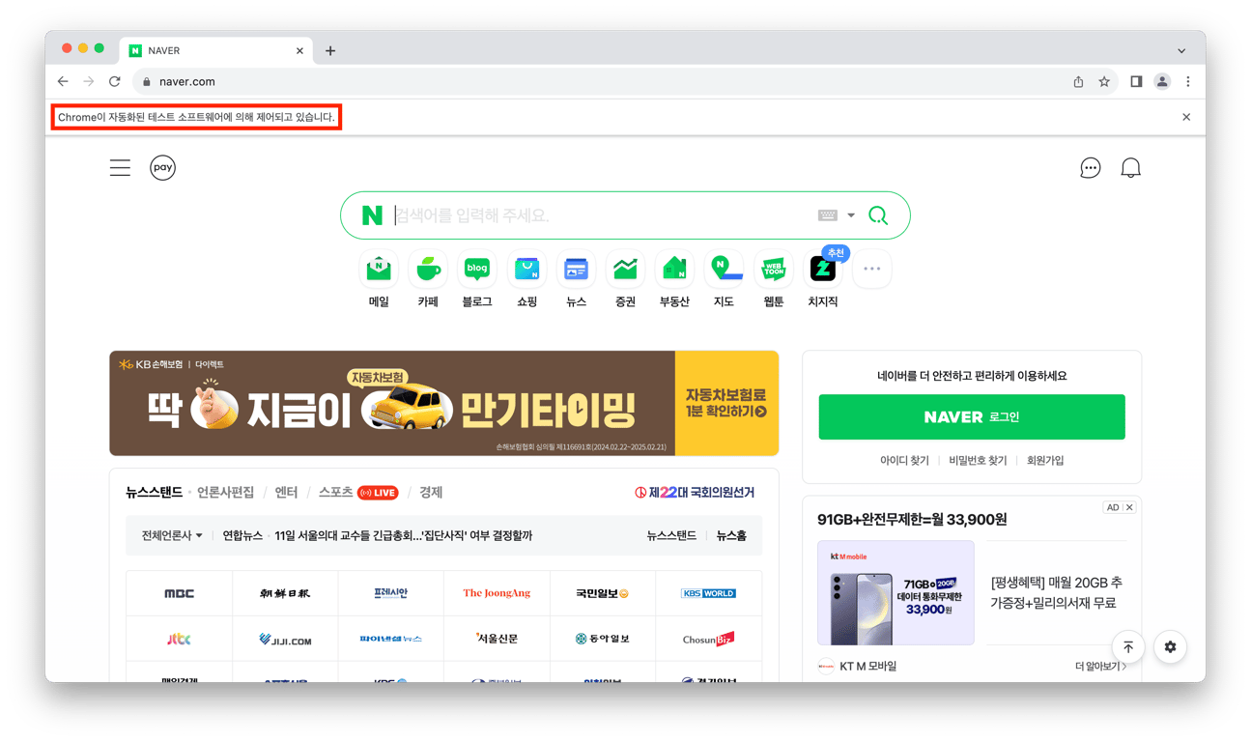Select the NAVER browser tab

pos(214,50)
